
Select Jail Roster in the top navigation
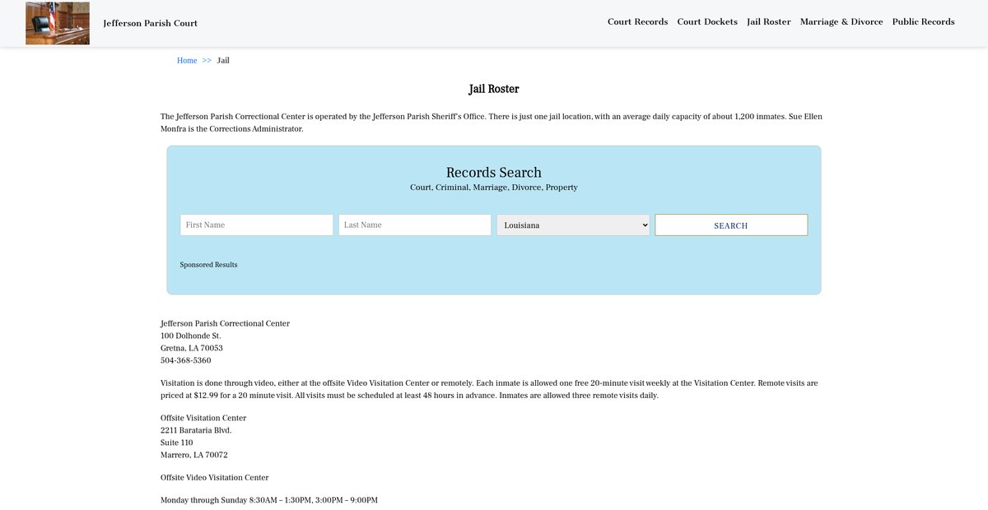pos(768,22)
